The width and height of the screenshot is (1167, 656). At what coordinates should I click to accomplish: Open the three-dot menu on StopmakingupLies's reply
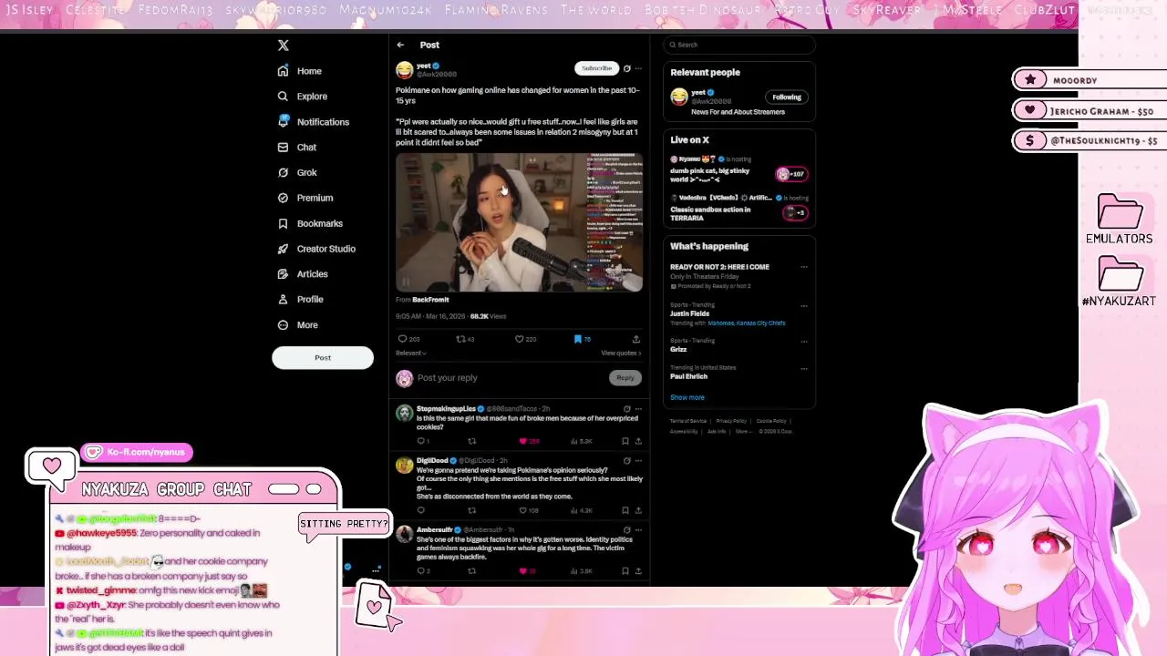pyautogui.click(x=638, y=409)
